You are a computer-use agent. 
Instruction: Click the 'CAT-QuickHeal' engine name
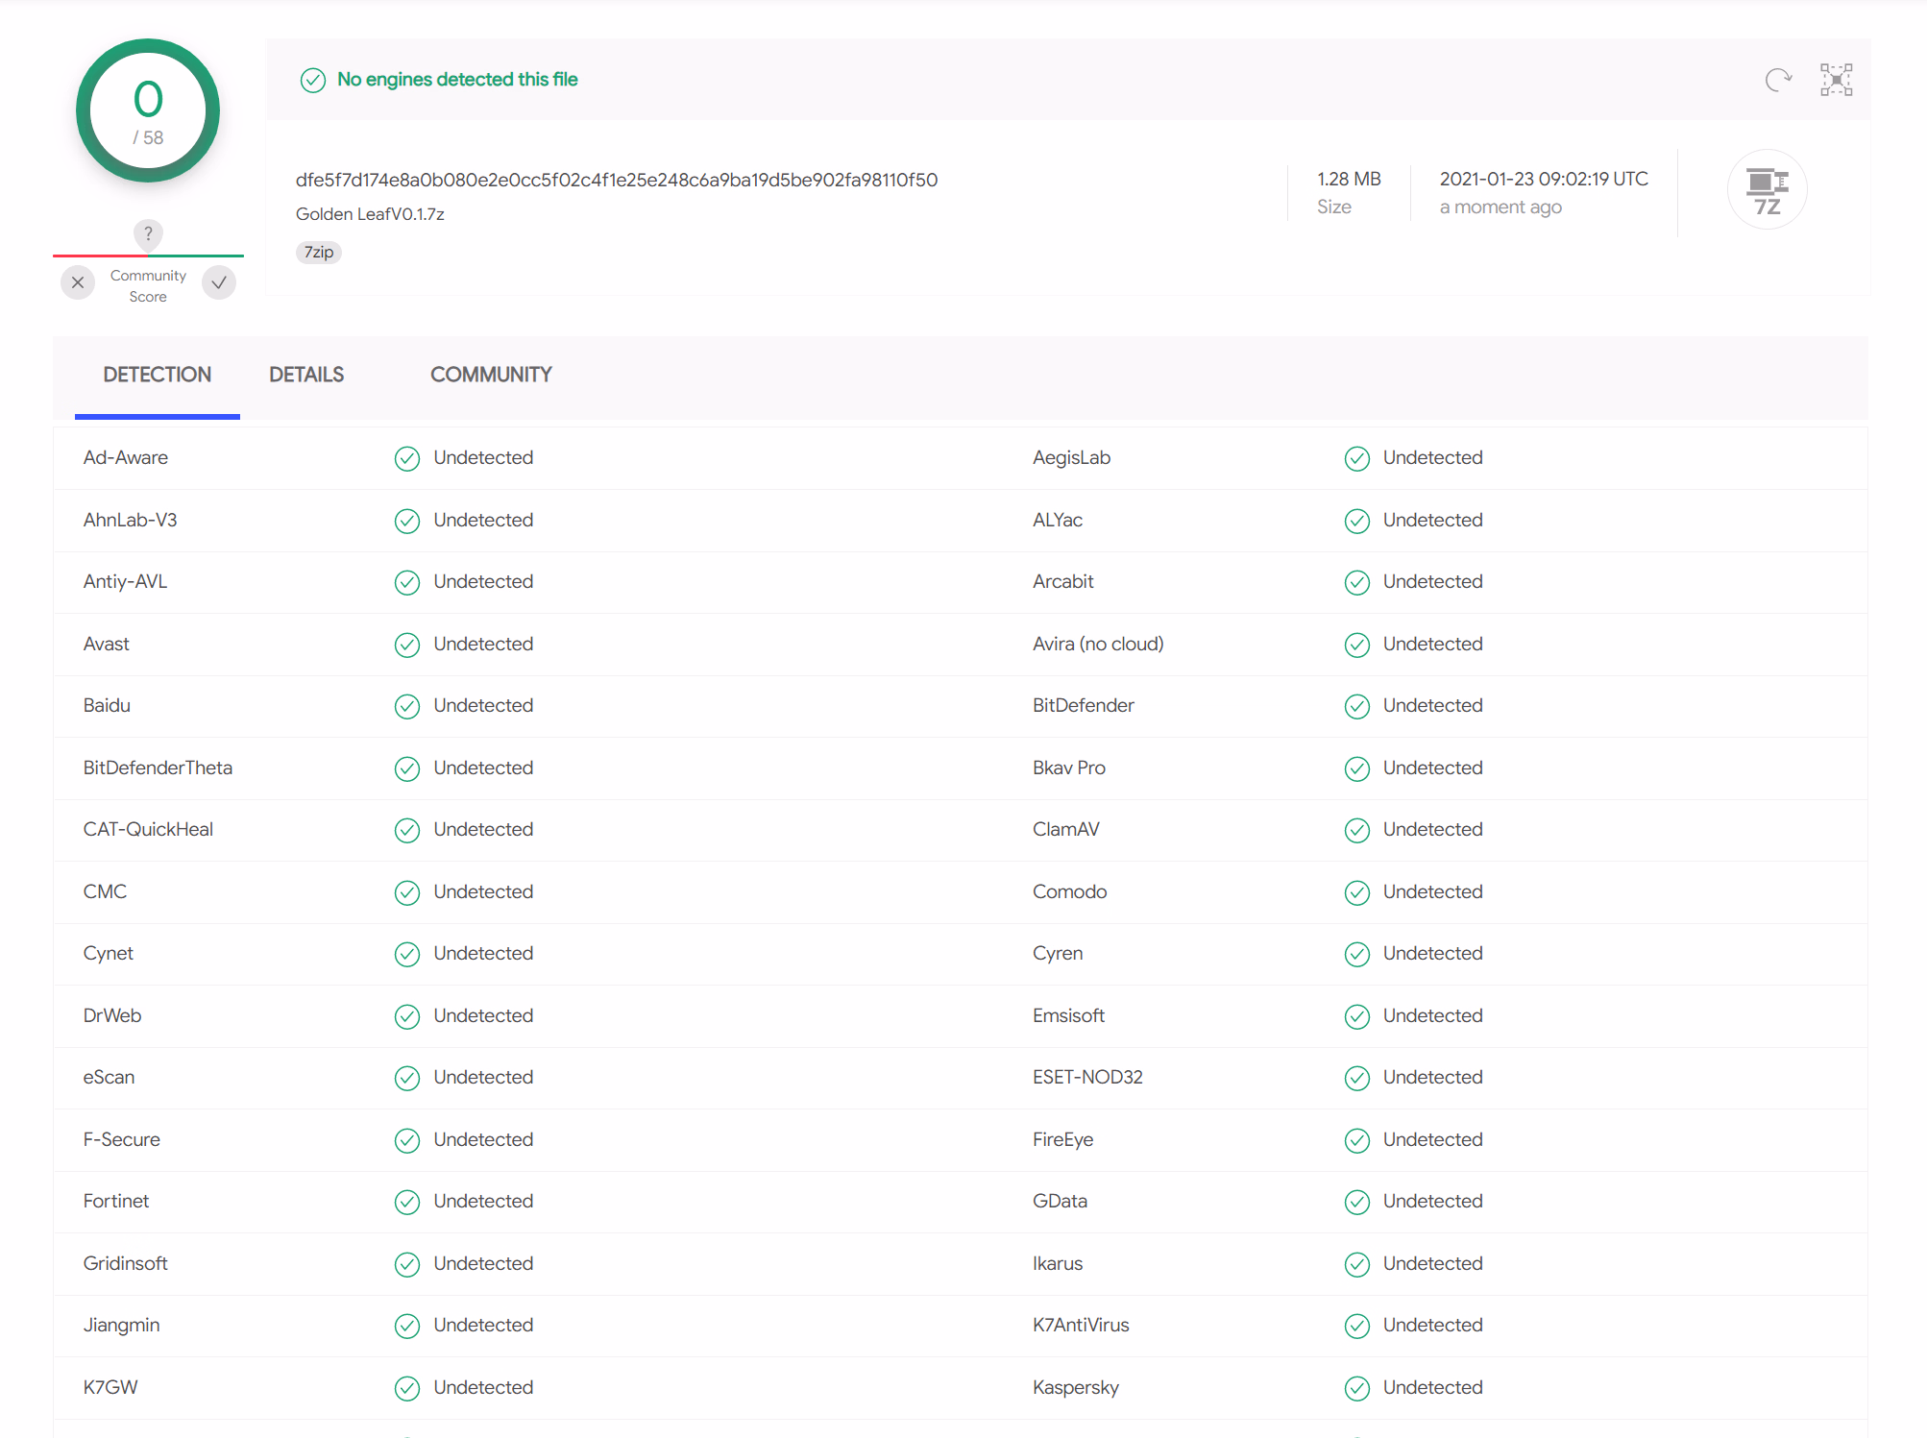[x=148, y=829]
